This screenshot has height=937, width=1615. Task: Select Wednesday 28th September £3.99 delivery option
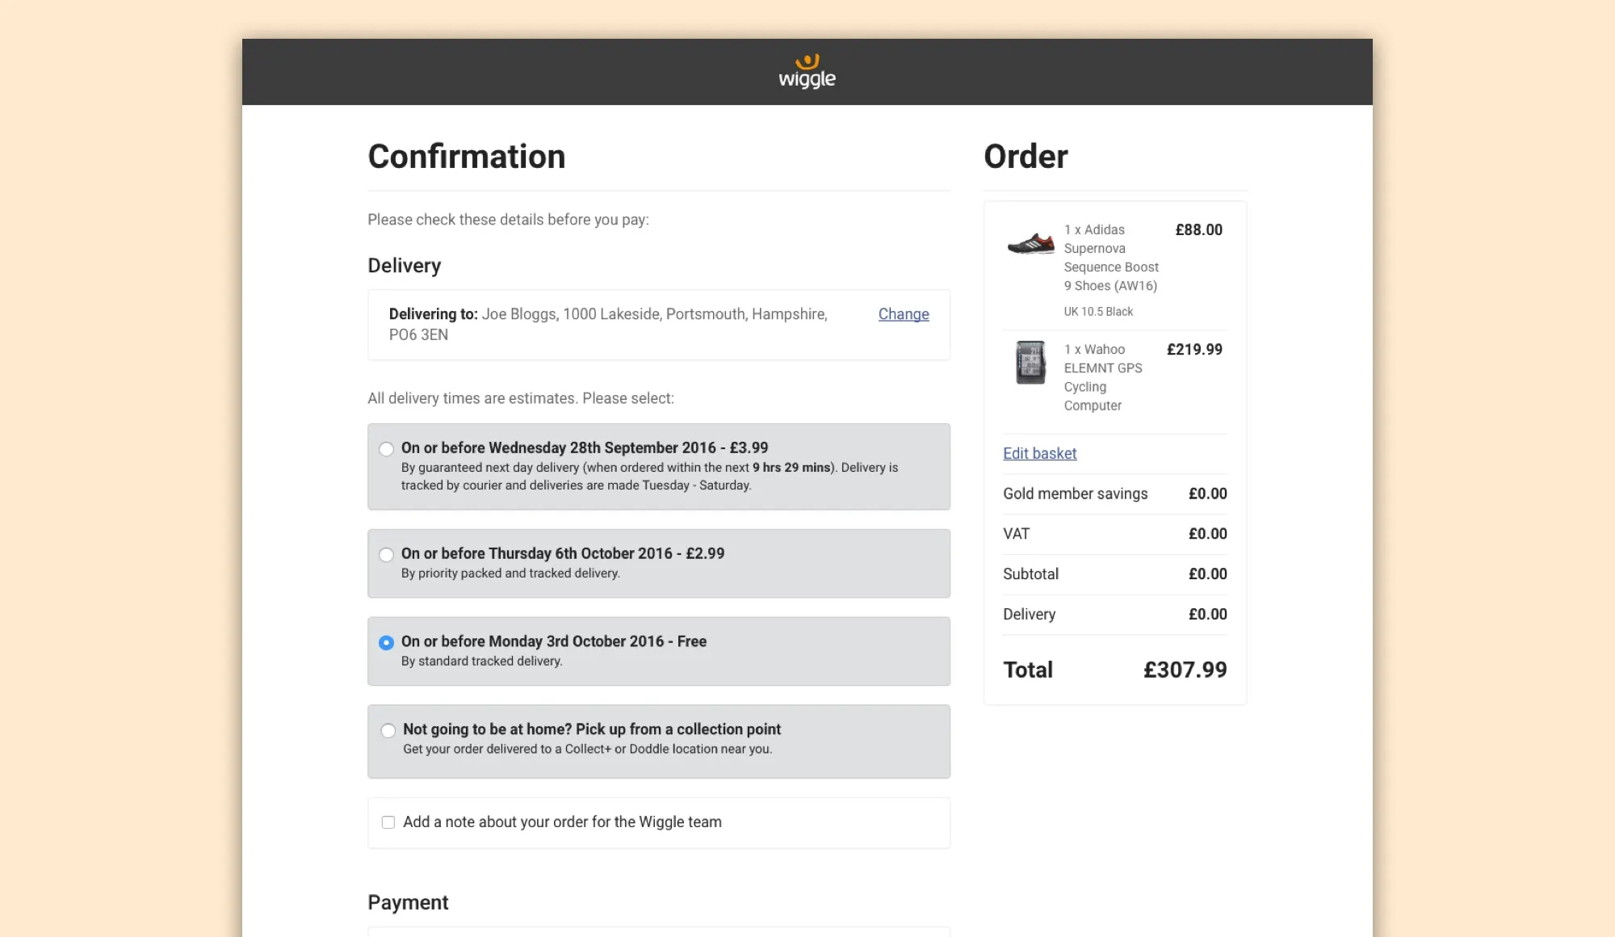click(387, 449)
